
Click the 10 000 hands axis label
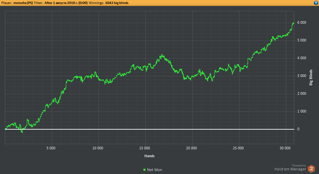pos(98,148)
